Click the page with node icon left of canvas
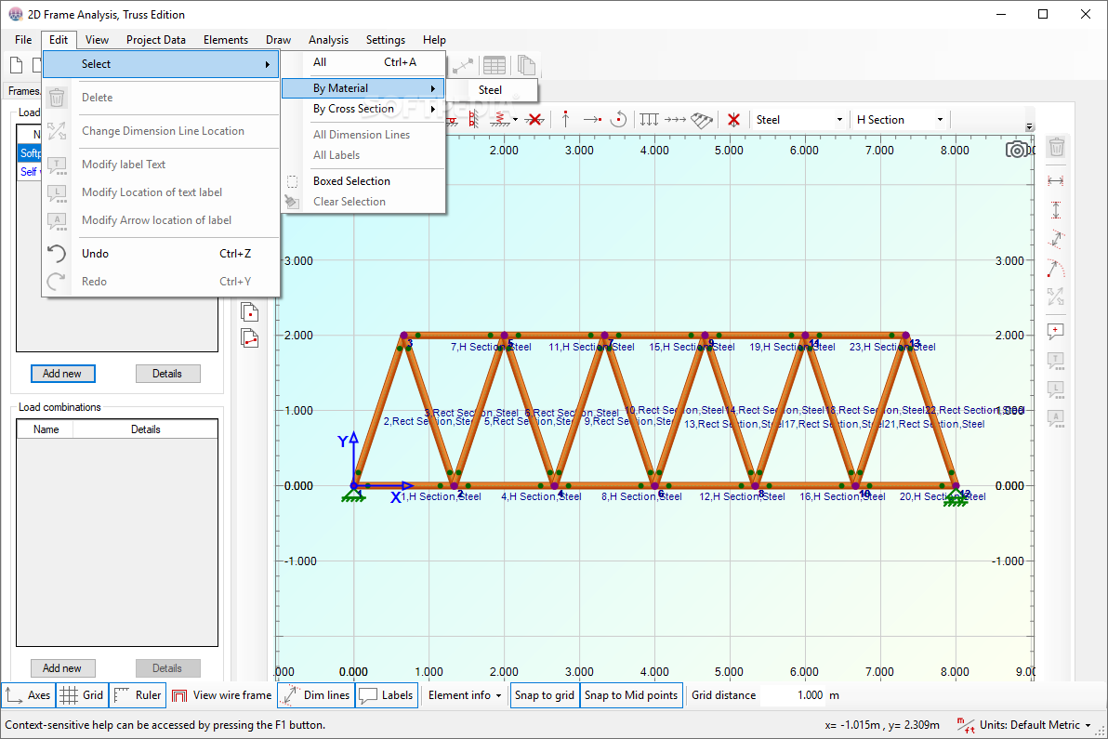 pyautogui.click(x=249, y=311)
